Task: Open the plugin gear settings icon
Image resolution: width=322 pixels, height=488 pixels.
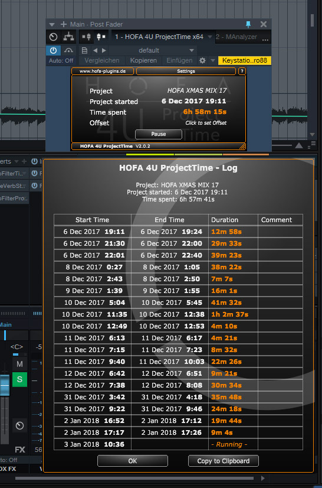Action: 202,60
